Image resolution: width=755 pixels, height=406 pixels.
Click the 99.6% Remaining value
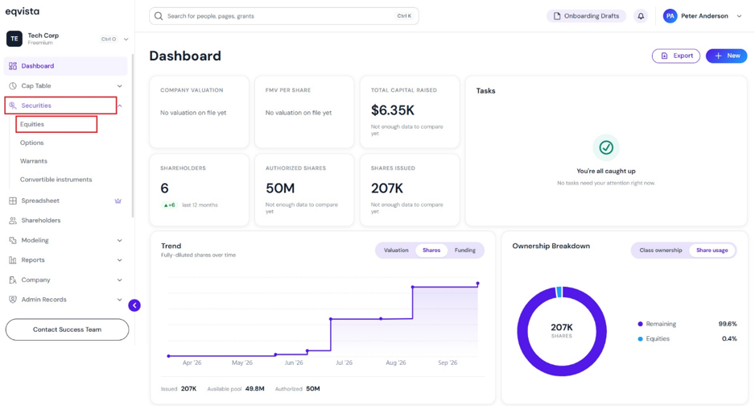pyautogui.click(x=728, y=324)
